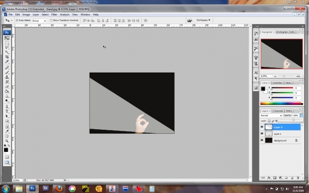309x193 pixels.
Task: Select the Move tool in toolbox
Action: click(x=7, y=38)
